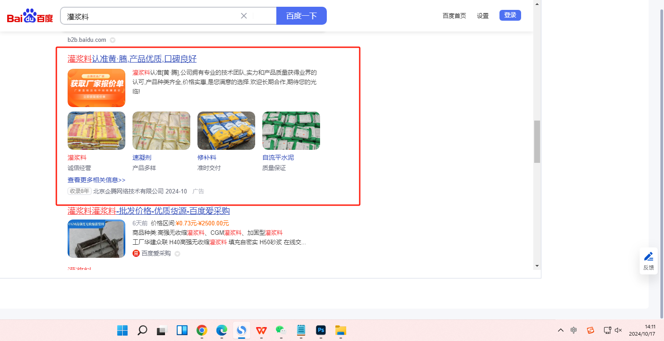Click 北京企腾网络技术有限公司 advertiser name
The height and width of the screenshot is (341, 664).
[128, 191]
